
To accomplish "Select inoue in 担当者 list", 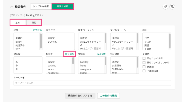I will click(x=51, y=69).
